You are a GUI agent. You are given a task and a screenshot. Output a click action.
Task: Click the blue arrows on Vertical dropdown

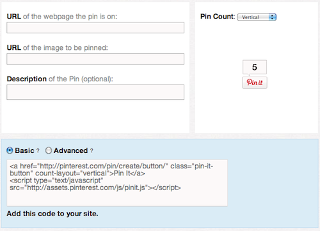(x=272, y=17)
